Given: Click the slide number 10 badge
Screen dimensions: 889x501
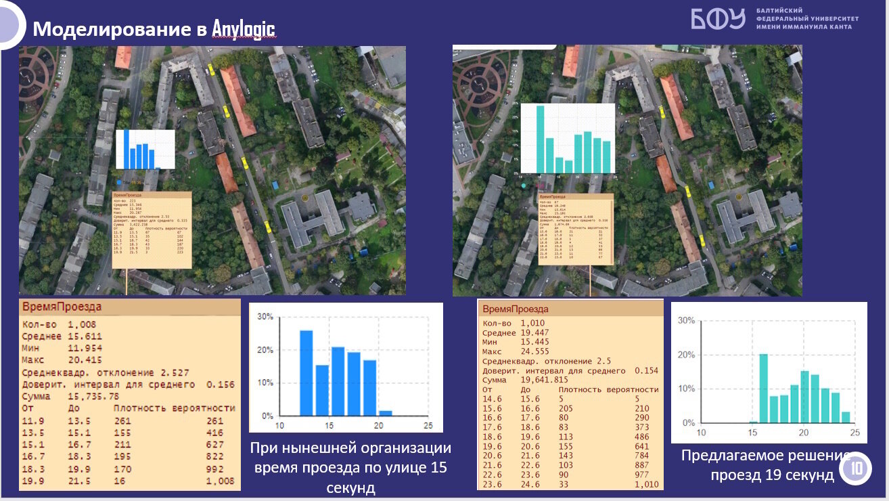Looking at the screenshot, I should (857, 469).
